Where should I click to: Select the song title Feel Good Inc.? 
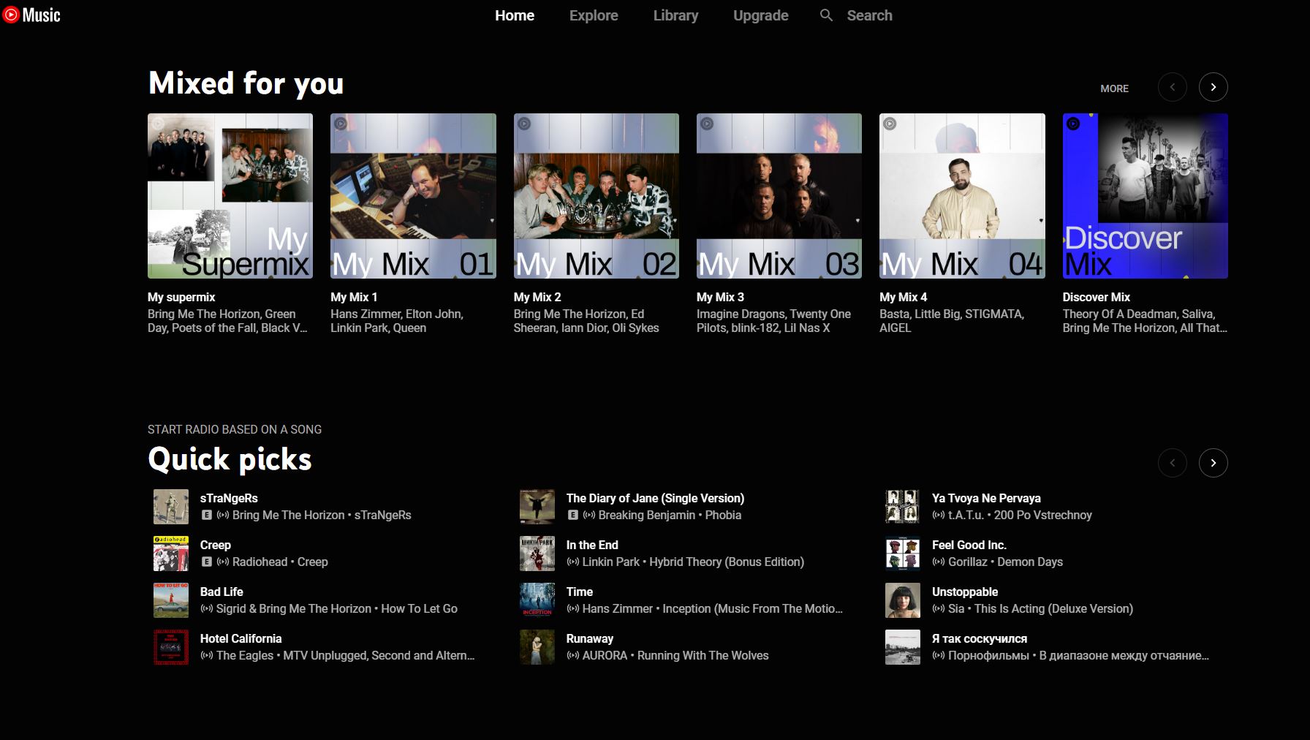click(x=969, y=545)
